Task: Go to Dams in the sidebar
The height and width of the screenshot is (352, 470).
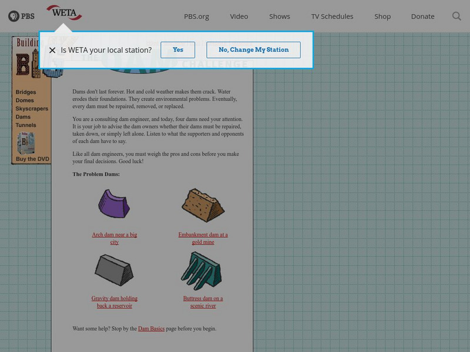Action: pyautogui.click(x=23, y=117)
